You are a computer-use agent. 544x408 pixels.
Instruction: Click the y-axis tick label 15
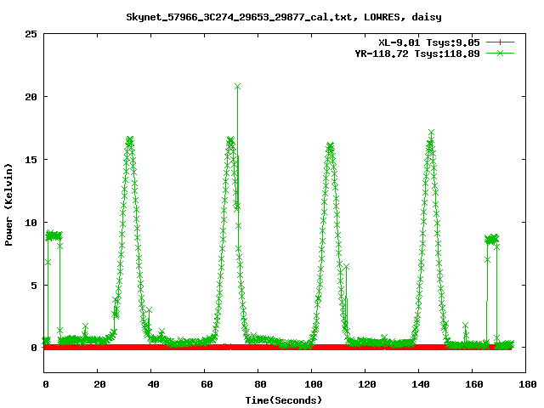tap(31, 160)
